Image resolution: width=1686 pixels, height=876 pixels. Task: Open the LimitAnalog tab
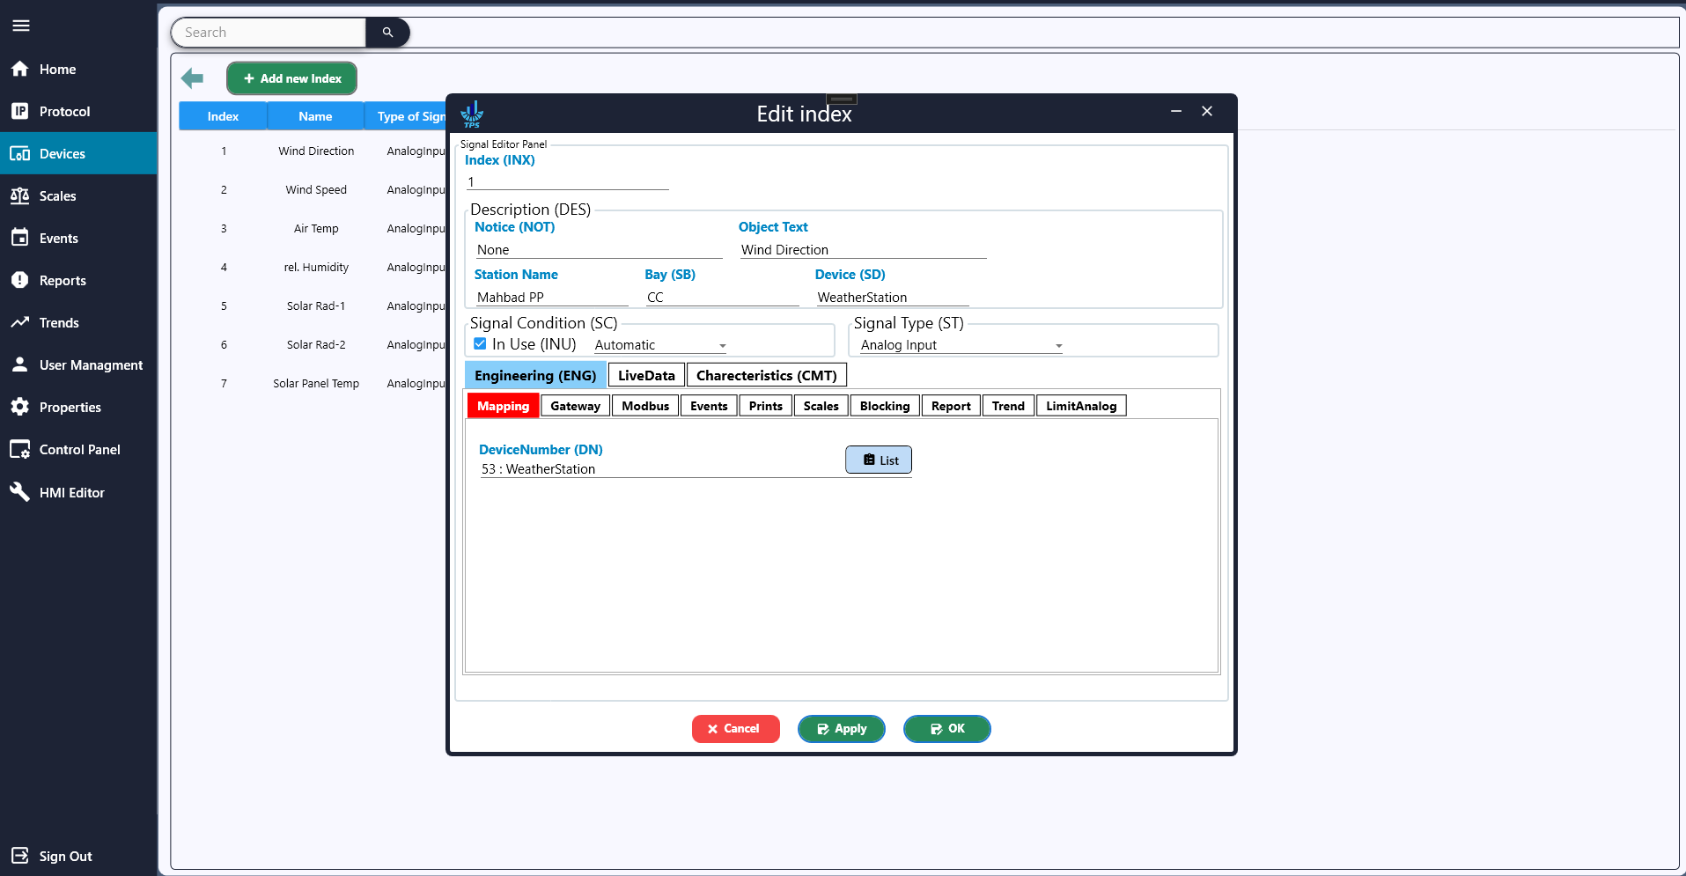coord(1080,406)
